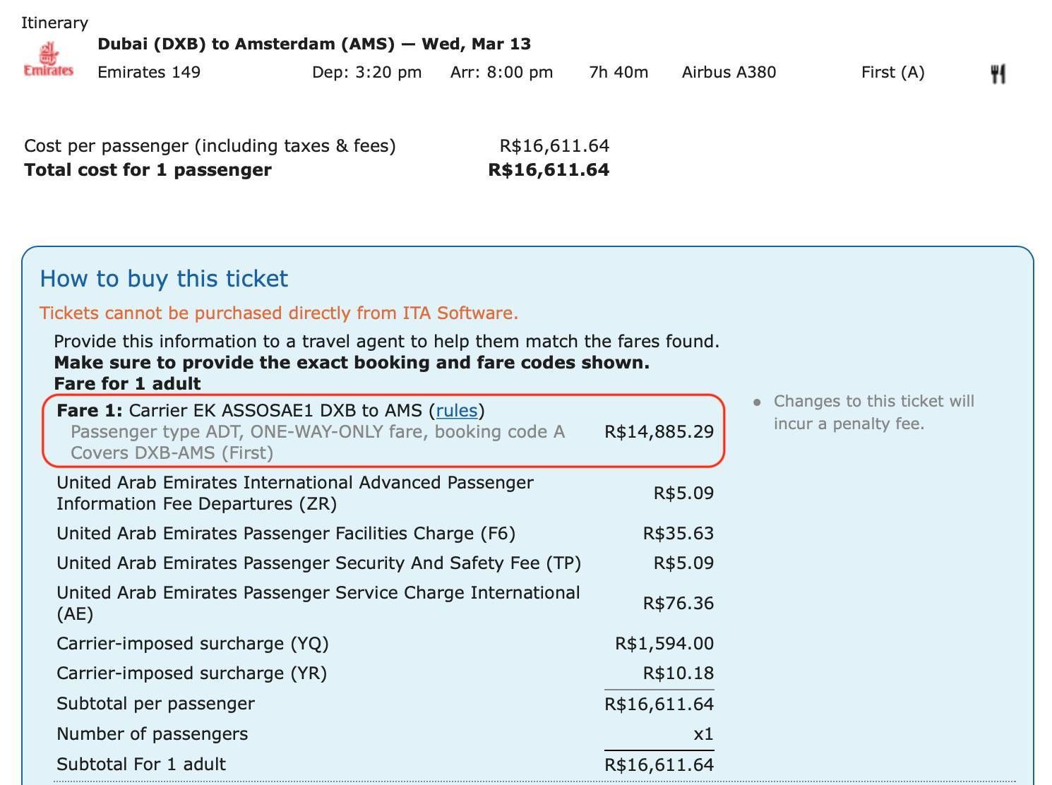Open the fare rules link
The height and width of the screenshot is (785, 1052).
coord(457,411)
